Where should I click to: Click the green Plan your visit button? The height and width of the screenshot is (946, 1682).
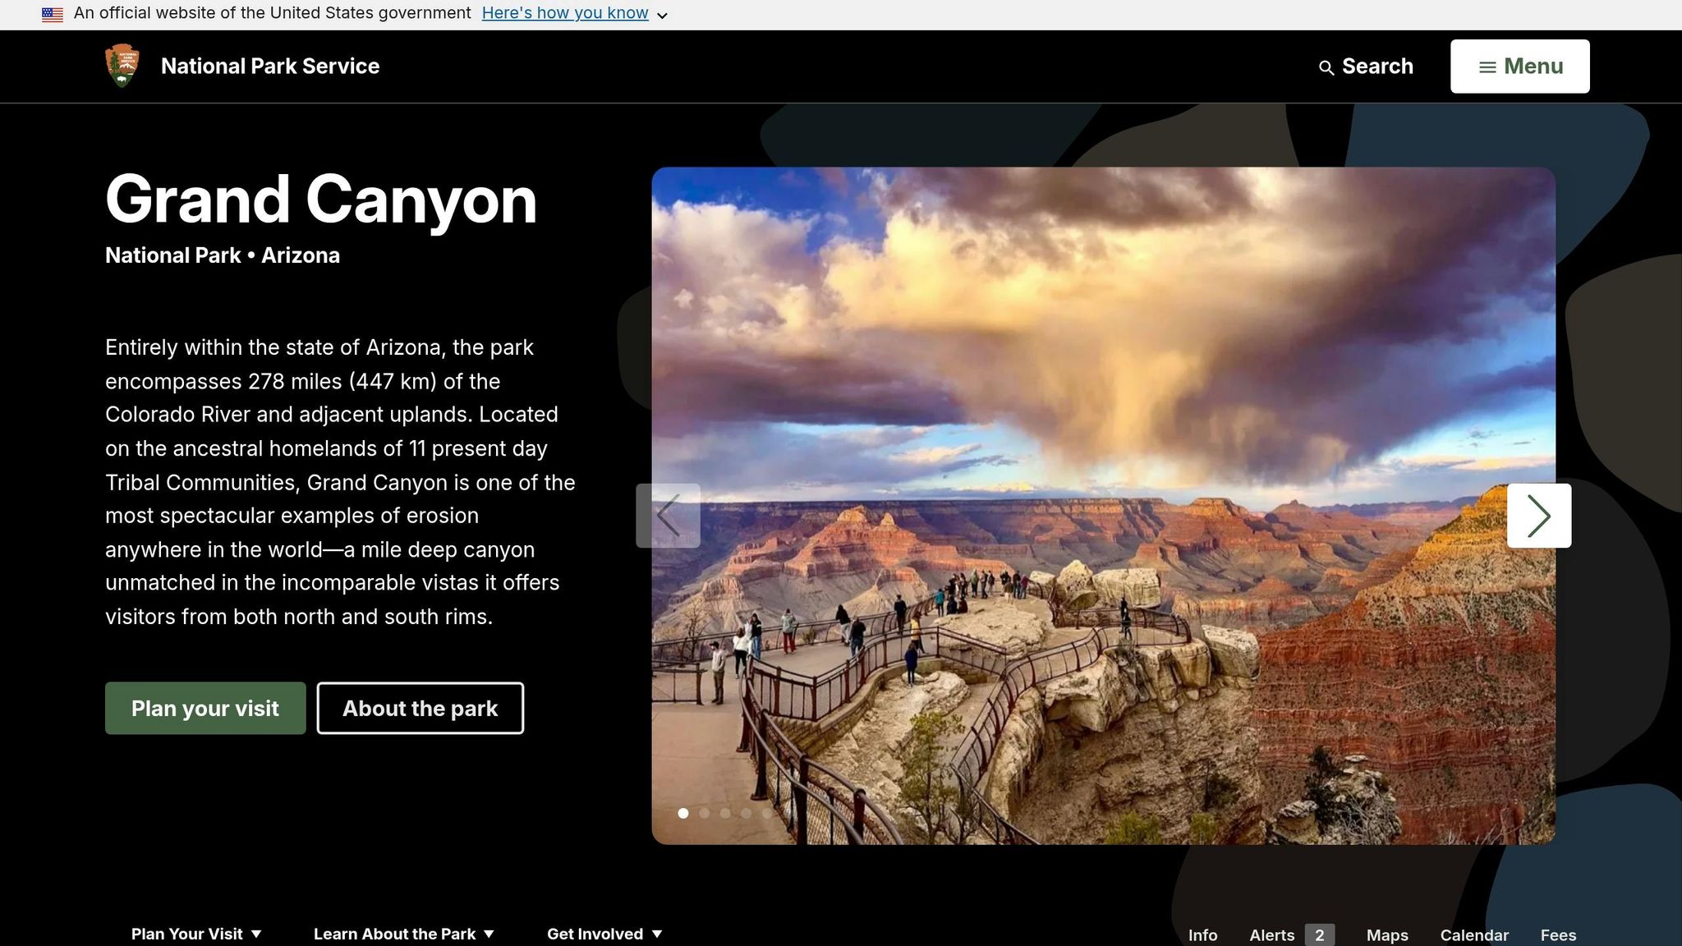205,708
